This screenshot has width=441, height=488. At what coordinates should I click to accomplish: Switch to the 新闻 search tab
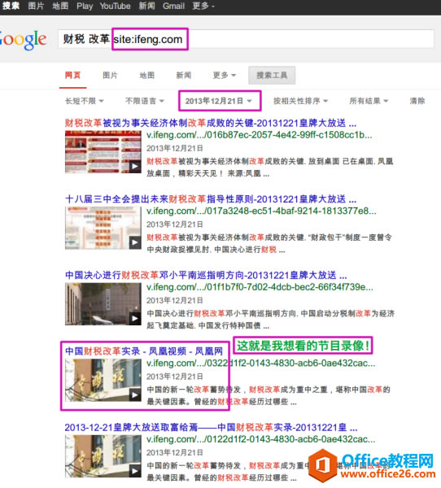coord(183,76)
